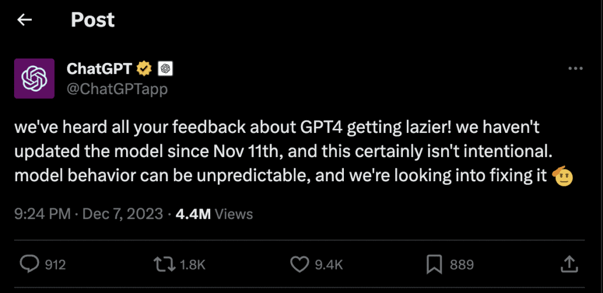Click the 912 replies count
The width and height of the screenshot is (603, 293).
point(55,265)
